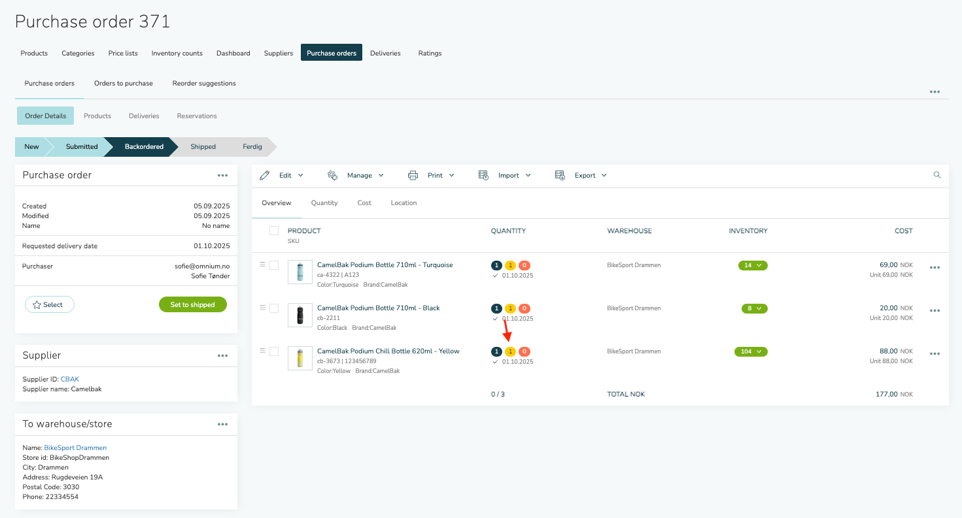Open the Reorder suggestions tab

coord(204,84)
